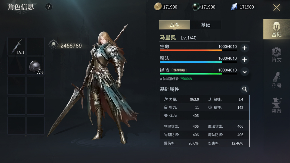This screenshot has height=163, width=290.
Task: Tap the helmet LV.6 equipment slot
Action: click(x=36, y=66)
